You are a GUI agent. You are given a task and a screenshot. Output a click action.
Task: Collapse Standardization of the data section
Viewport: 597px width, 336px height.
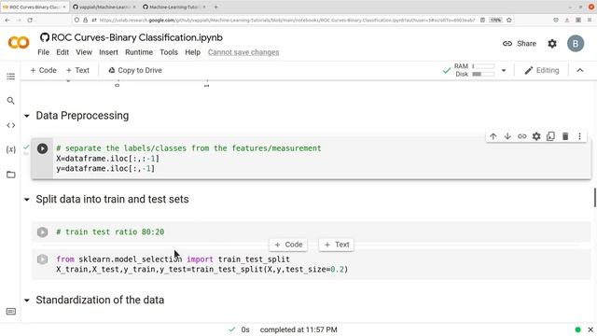[27, 301]
